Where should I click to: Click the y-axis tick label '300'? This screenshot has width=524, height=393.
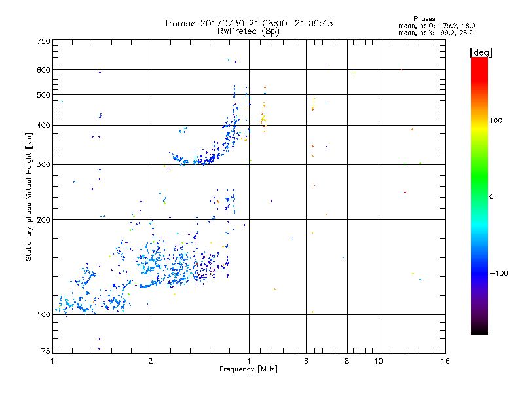tap(43, 165)
